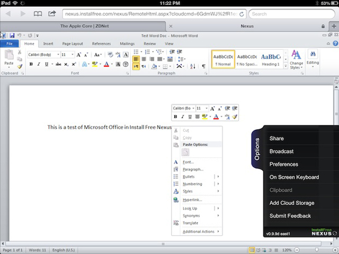Click the red font color button in mini toolbar
The image size is (339, 254).
point(216,117)
